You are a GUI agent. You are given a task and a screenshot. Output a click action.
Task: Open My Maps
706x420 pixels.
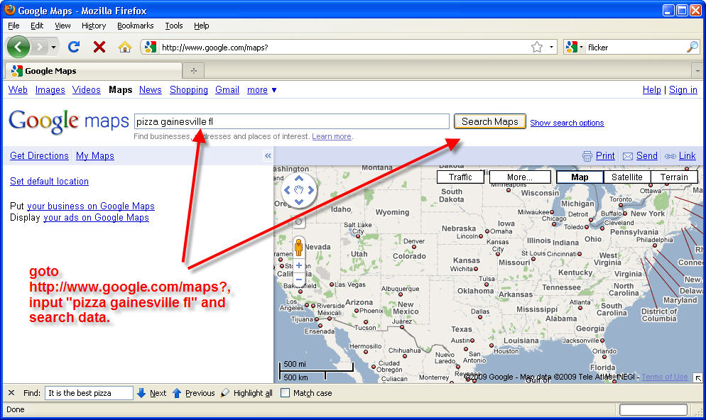pyautogui.click(x=95, y=155)
